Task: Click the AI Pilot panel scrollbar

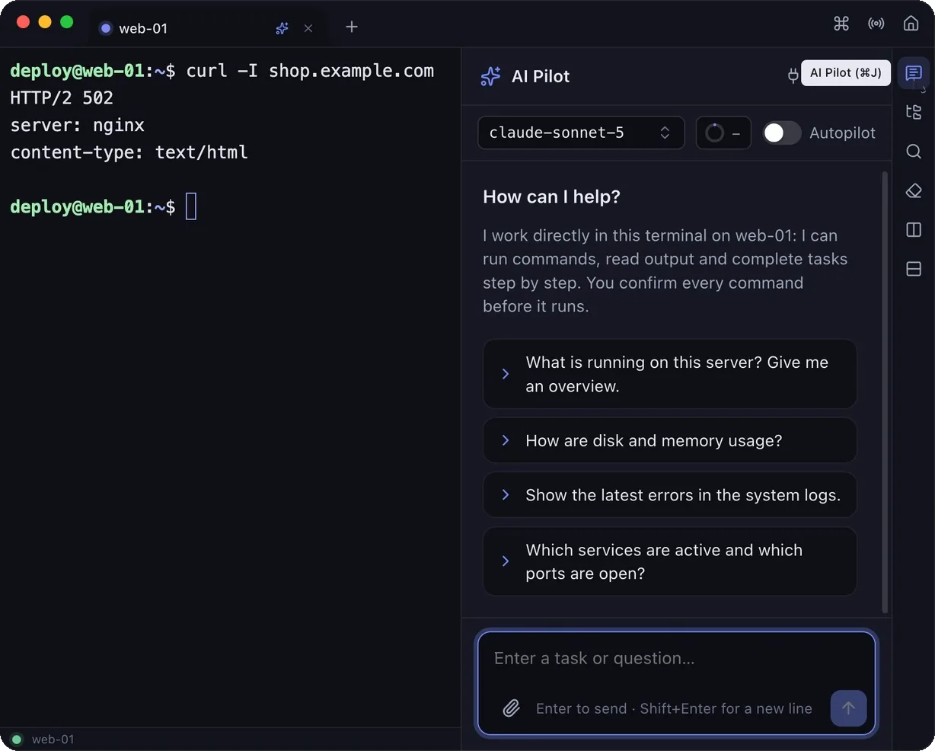Action: [885, 391]
